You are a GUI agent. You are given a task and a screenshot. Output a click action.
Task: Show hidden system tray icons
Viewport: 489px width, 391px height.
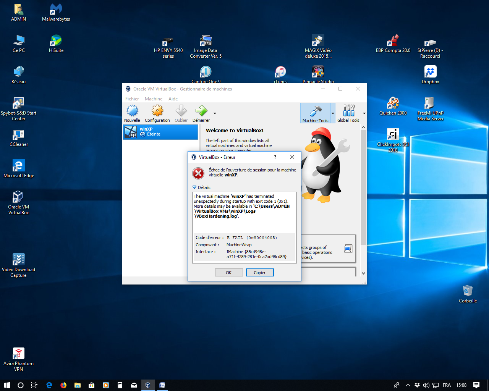[408, 385]
